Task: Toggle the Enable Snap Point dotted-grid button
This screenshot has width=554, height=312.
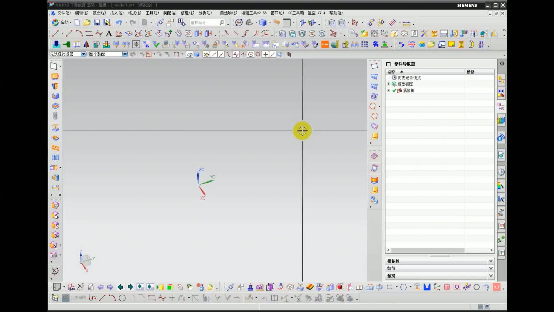Action: pyautogui.click(x=206, y=54)
